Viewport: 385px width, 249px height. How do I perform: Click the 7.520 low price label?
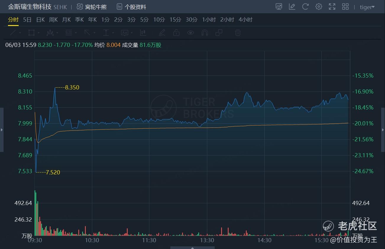[x=53, y=172]
